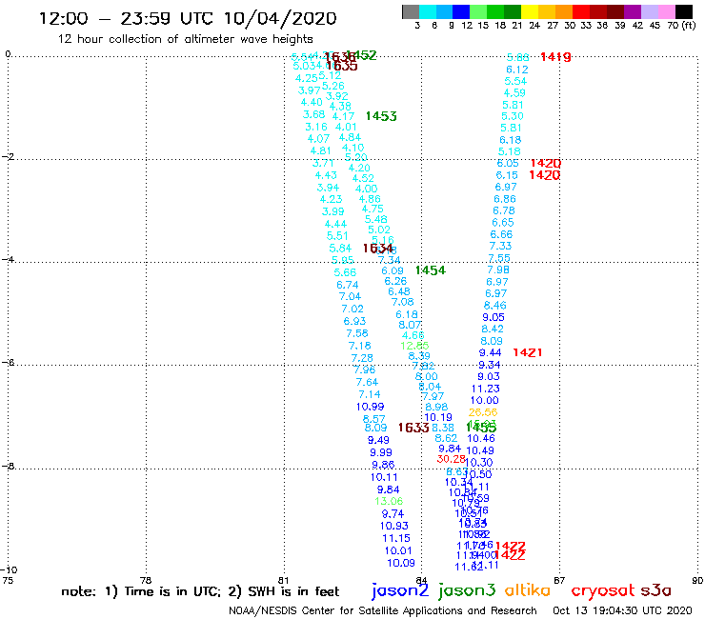Image resolution: width=705 pixels, height=619 pixels.
Task: Click the s3a satellite legend label
Action: coord(656,590)
